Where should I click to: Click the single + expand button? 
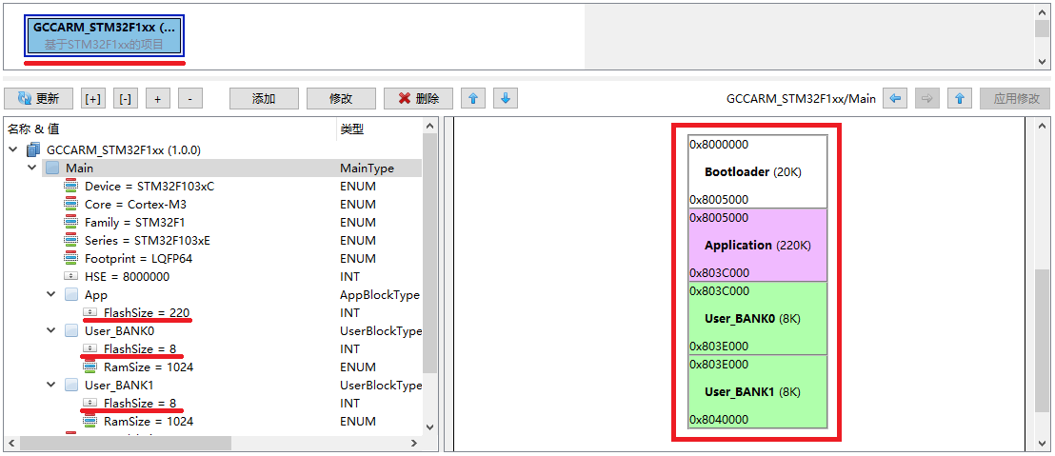point(157,99)
